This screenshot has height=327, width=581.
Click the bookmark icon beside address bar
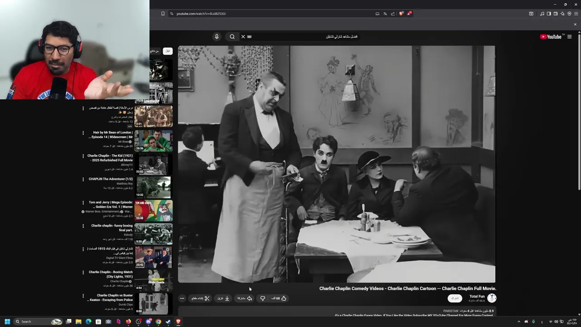coord(163,14)
